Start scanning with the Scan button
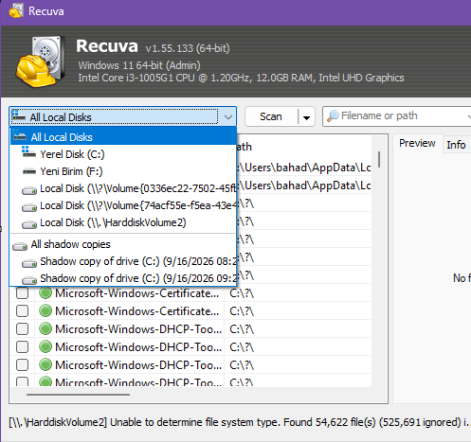Screen dimensions: 471x442 (271, 116)
